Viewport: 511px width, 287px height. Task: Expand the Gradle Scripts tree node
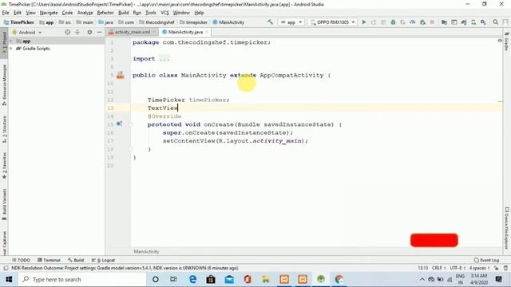pyautogui.click(x=11, y=49)
